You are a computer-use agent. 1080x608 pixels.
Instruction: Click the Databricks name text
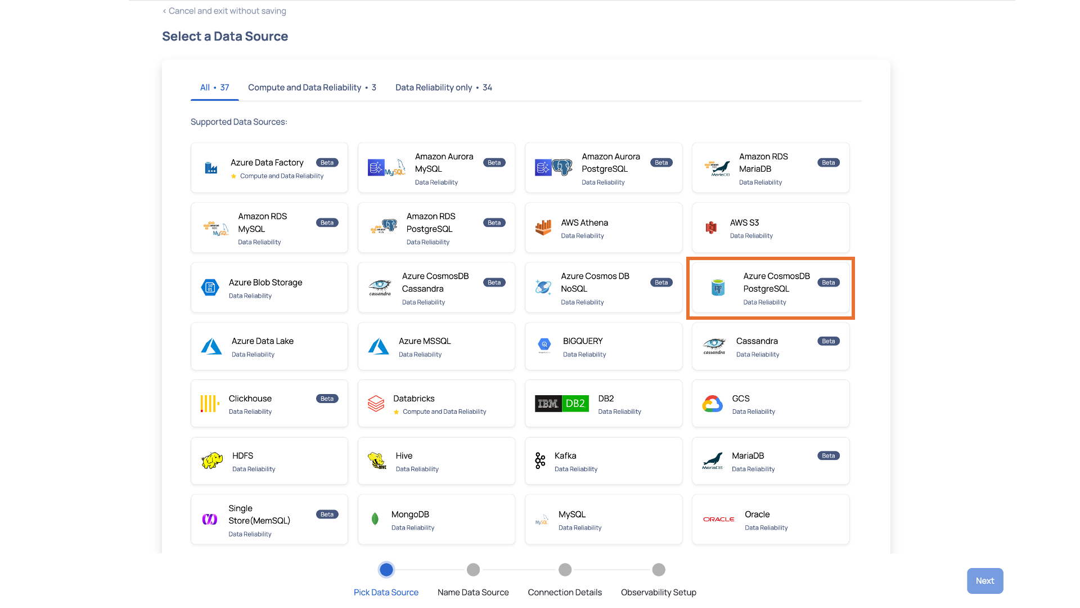(414, 399)
